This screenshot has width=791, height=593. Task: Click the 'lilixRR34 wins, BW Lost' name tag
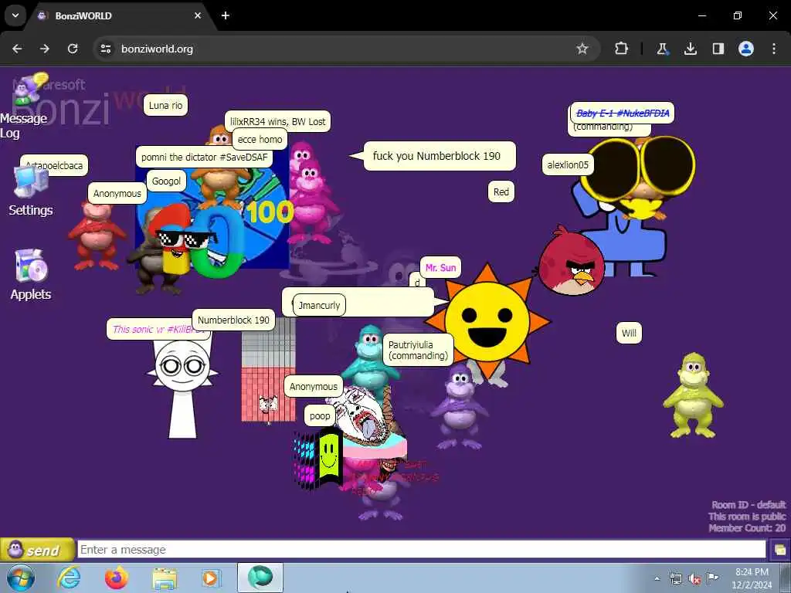pos(277,121)
